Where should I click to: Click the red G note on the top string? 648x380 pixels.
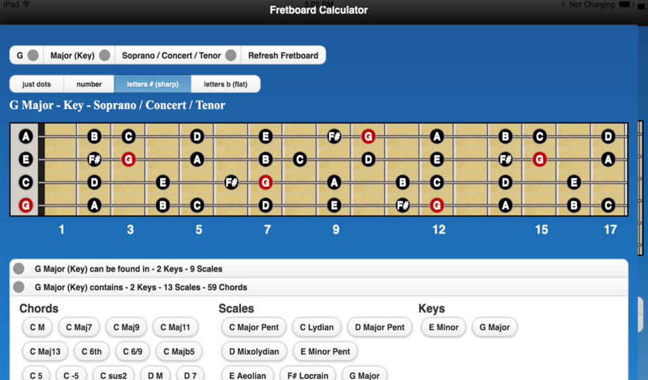[x=368, y=136]
